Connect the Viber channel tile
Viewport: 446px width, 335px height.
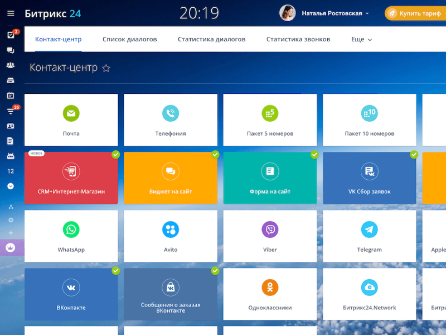click(x=270, y=236)
